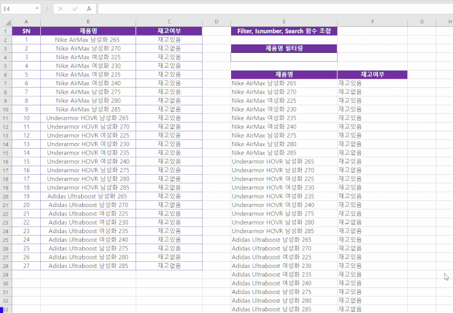Screen dimensions: 453x313
Task: Select row 28 header
Action: pos(5,266)
